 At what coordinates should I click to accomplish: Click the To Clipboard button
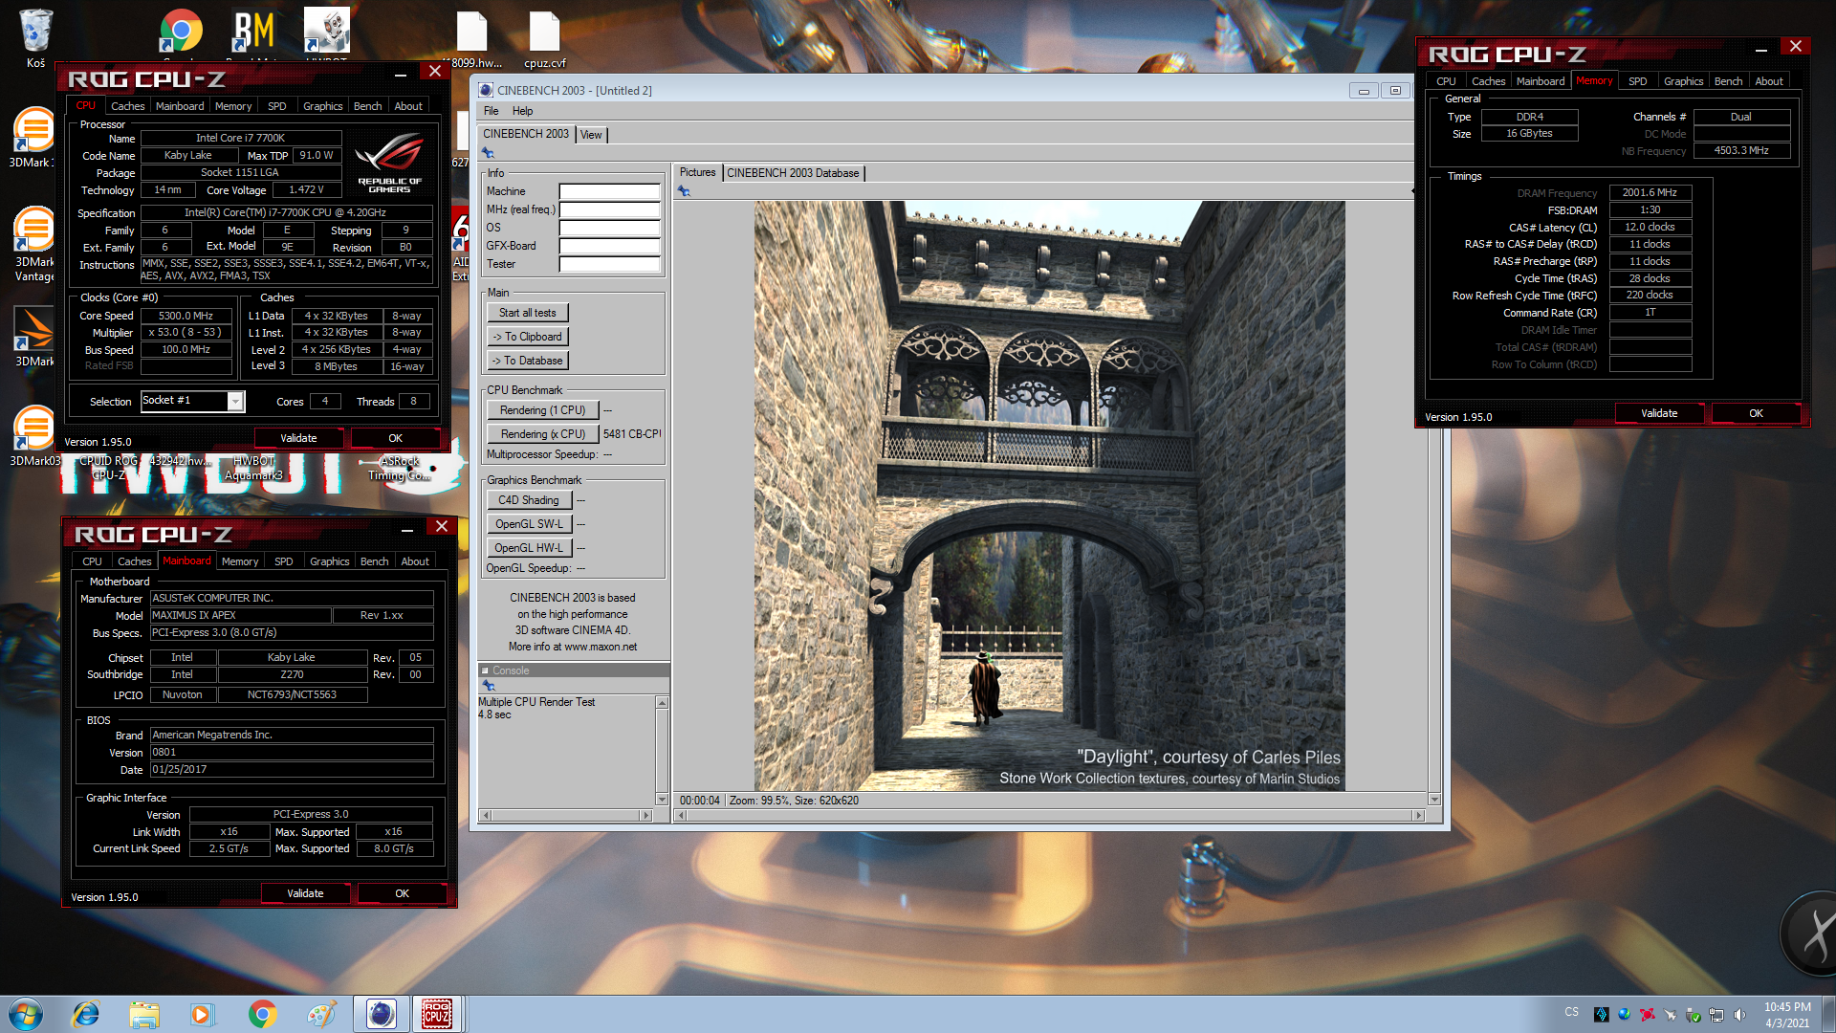[x=527, y=337]
